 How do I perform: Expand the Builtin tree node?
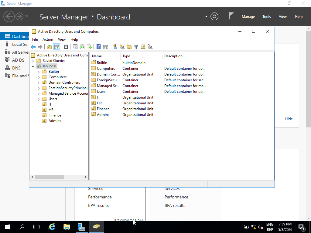39,72
